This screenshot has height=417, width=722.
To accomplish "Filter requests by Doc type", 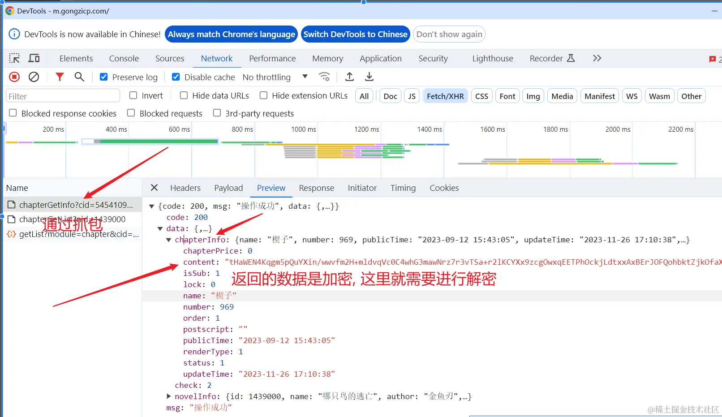I will coord(390,96).
